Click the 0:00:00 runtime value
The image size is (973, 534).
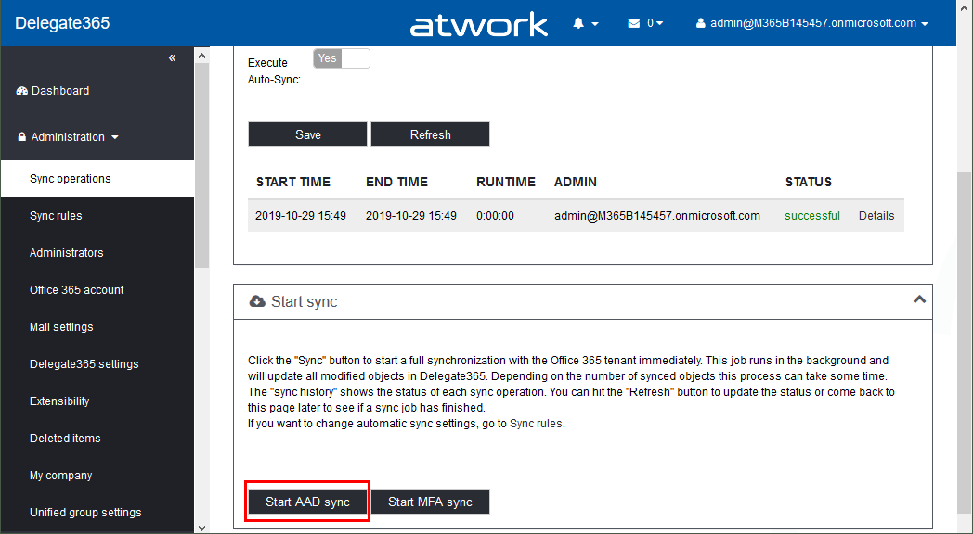(x=495, y=216)
